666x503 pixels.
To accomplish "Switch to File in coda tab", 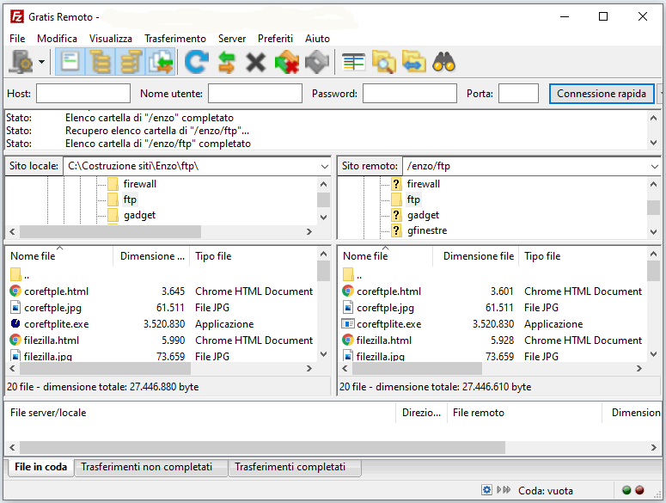I will pos(40,467).
